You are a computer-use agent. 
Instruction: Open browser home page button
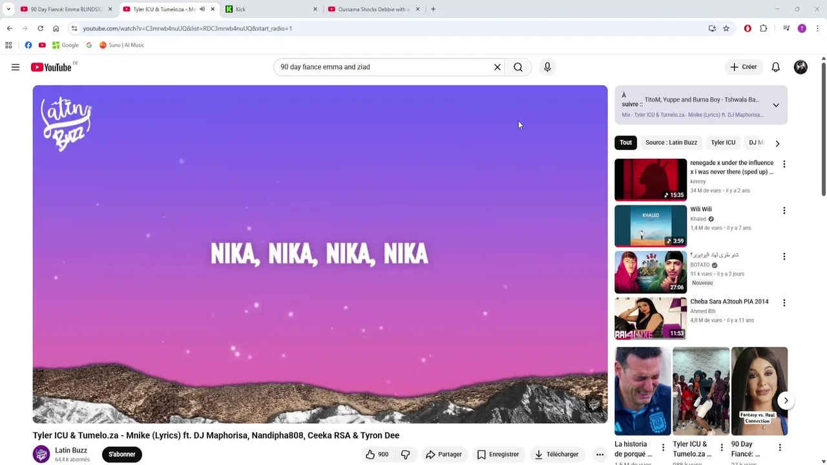point(56,28)
